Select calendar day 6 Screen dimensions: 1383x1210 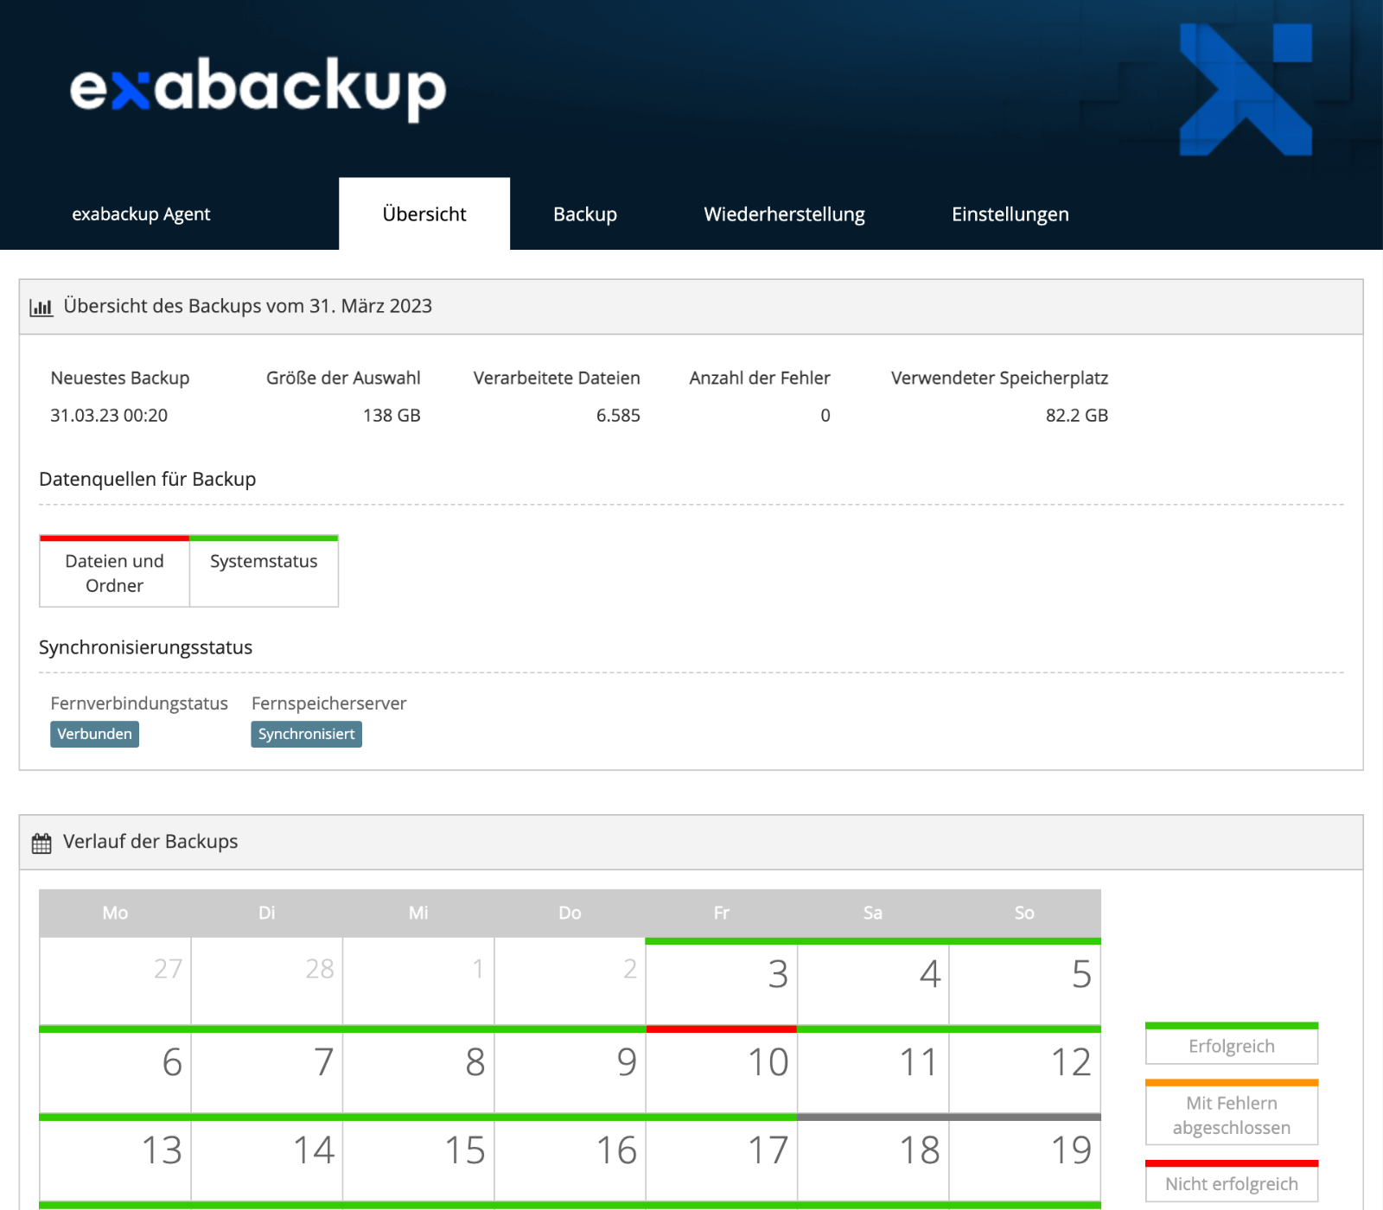point(115,1070)
